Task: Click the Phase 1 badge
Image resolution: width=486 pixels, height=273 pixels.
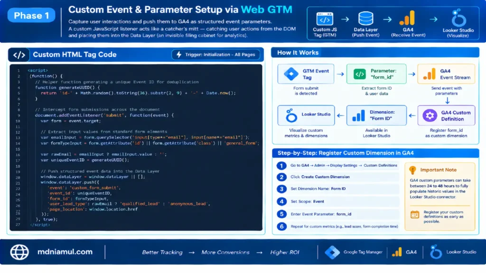Action: [x=31, y=16]
